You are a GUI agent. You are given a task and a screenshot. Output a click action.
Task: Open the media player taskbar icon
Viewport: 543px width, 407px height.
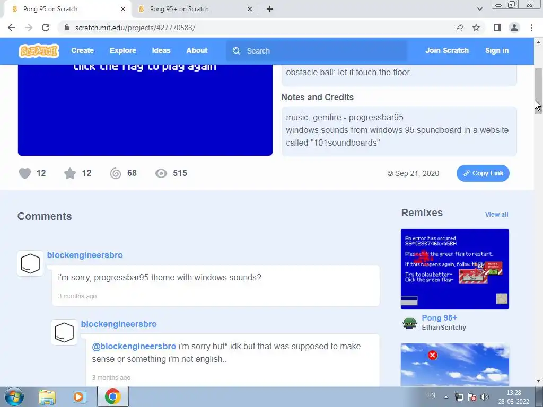click(79, 396)
